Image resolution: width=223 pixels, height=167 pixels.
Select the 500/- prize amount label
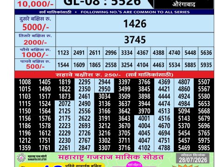pos(35,67)
